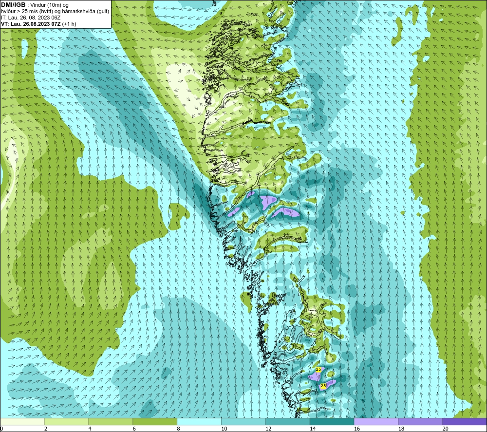Click the scale label '2'
The height and width of the screenshot is (432, 487).
point(46,429)
